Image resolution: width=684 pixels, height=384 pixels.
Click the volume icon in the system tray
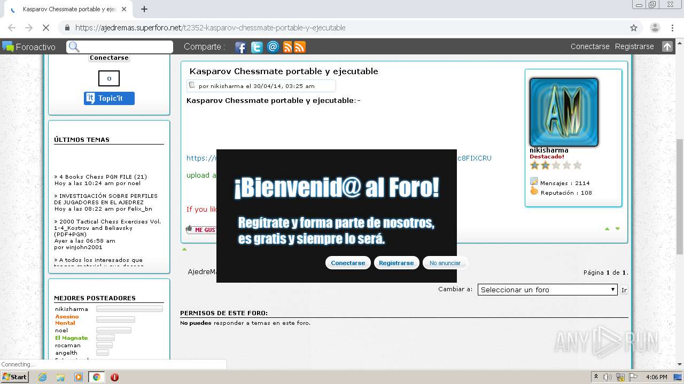click(608, 377)
